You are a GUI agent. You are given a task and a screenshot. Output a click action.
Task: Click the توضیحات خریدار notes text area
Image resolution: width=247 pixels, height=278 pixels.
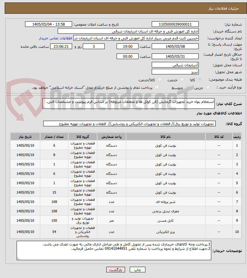point(114,250)
